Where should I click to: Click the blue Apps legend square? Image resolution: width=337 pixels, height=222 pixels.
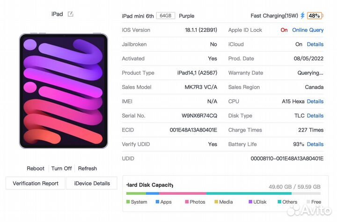pos(157,202)
